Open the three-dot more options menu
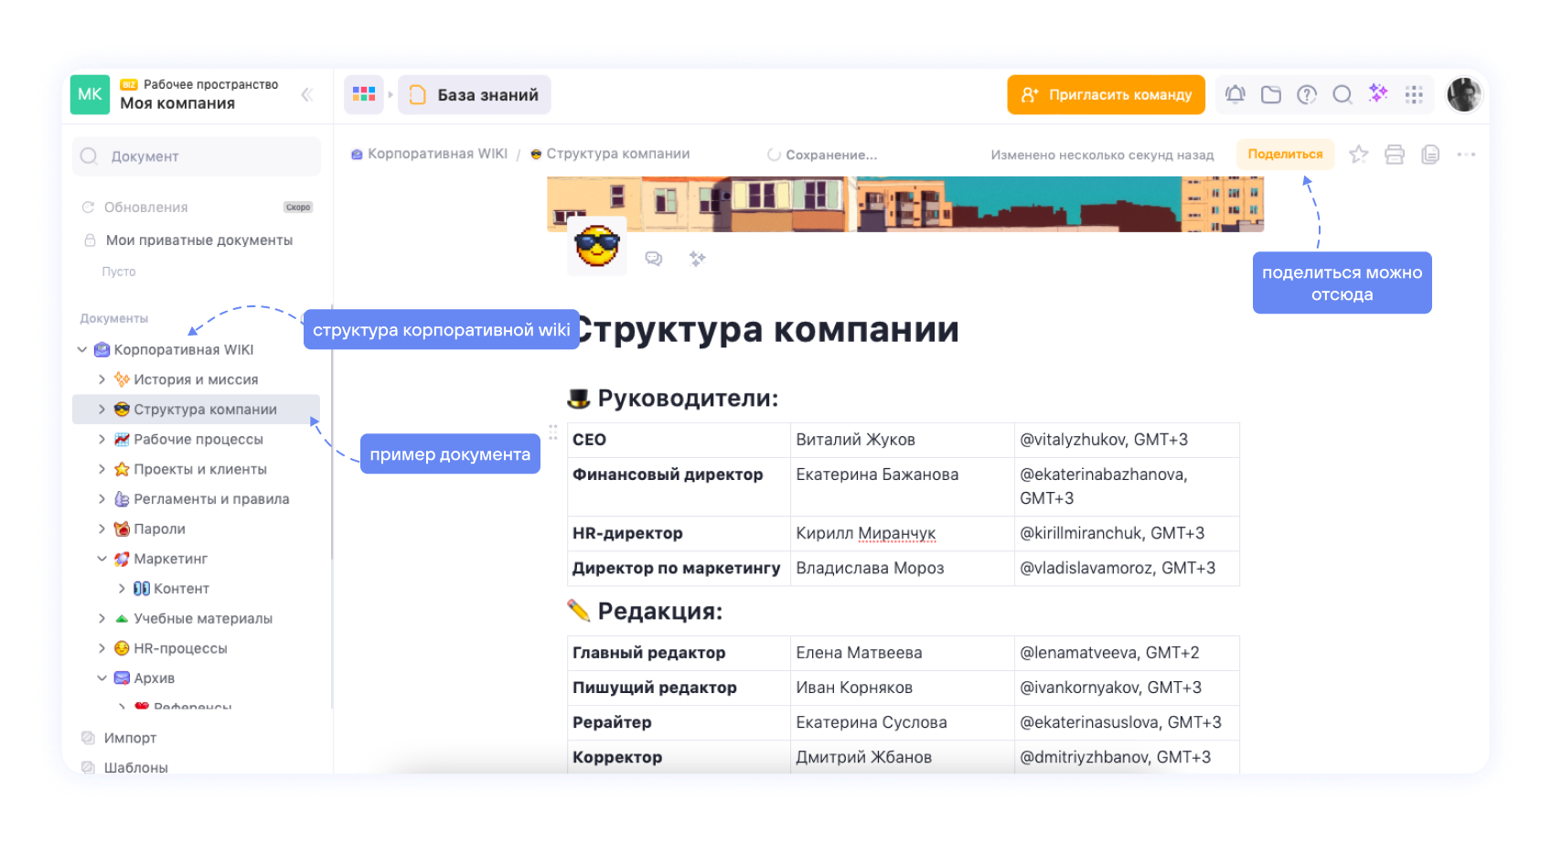 (1467, 155)
